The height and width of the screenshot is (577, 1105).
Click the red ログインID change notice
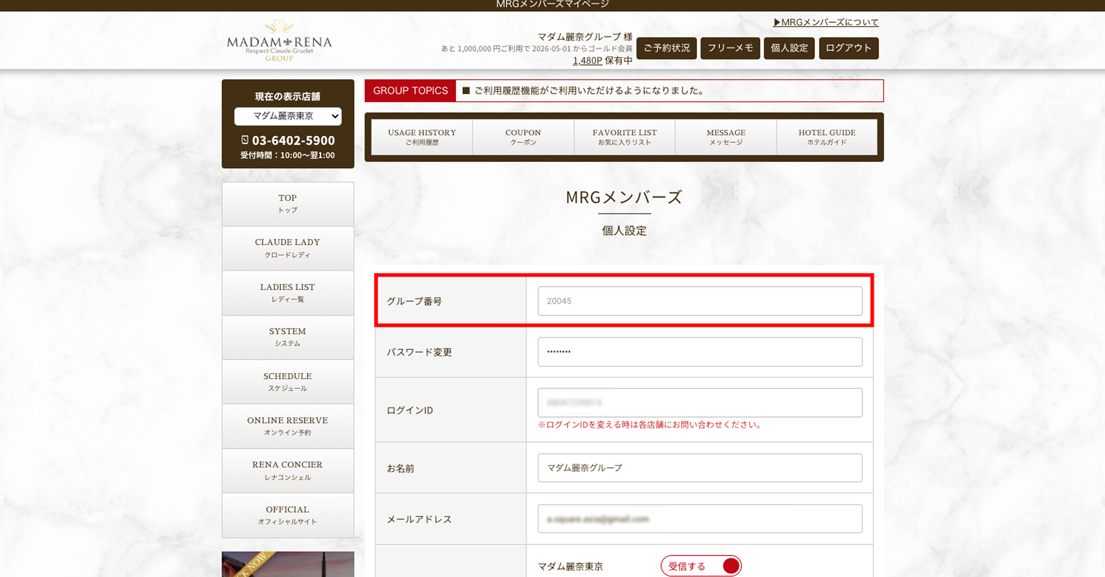pos(650,425)
